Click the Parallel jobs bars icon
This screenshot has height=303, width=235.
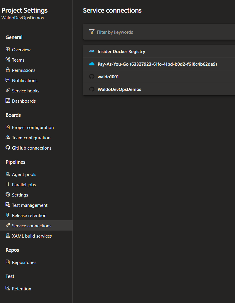tap(8, 184)
